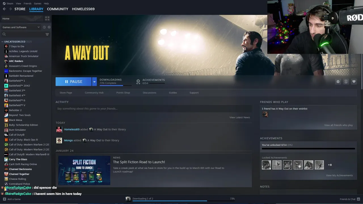Open Cheese Rolling library entry
Screen dimensions: 363x204
tap(17, 179)
